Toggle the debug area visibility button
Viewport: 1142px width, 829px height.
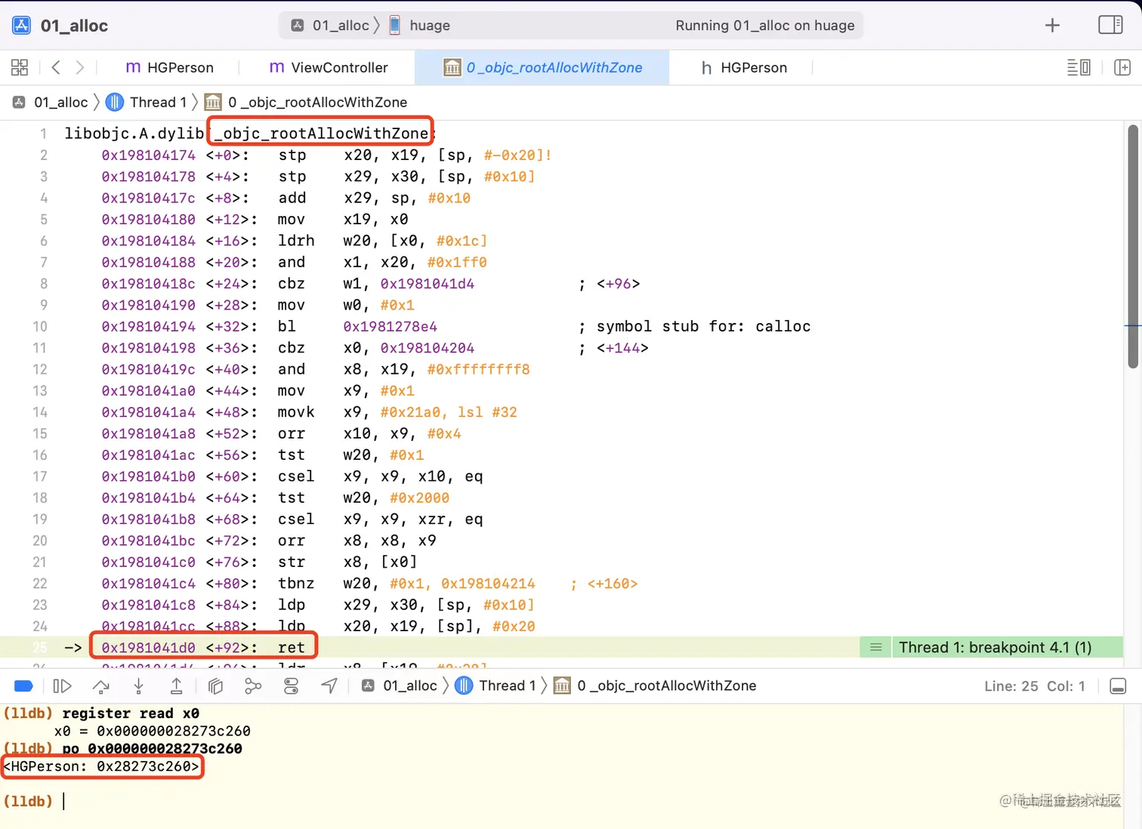(x=1118, y=686)
